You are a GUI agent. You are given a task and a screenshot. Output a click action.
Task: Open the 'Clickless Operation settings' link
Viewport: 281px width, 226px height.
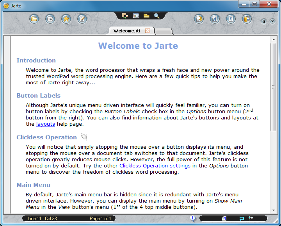[155, 165]
